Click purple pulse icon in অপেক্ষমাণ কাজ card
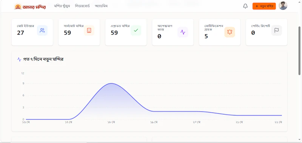This screenshot has width=302, height=143. (183, 32)
